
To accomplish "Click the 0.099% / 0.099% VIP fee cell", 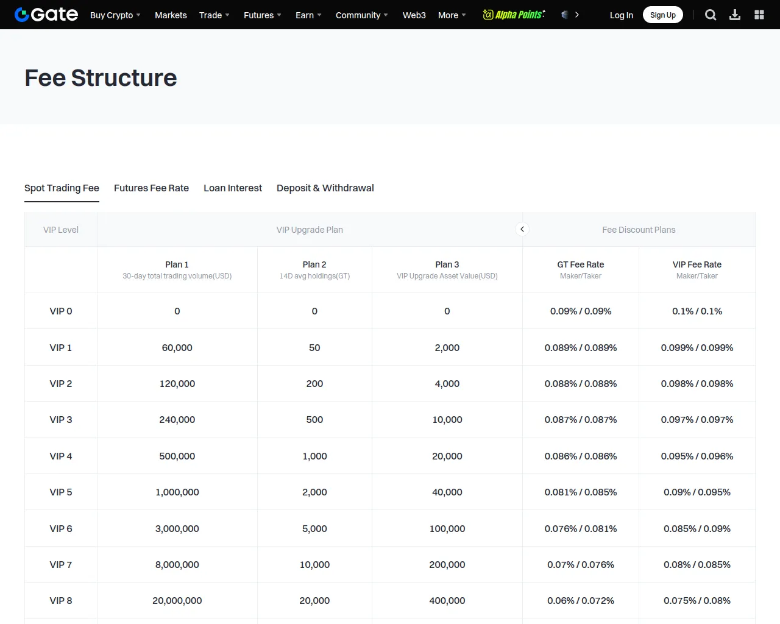I will 697,348.
